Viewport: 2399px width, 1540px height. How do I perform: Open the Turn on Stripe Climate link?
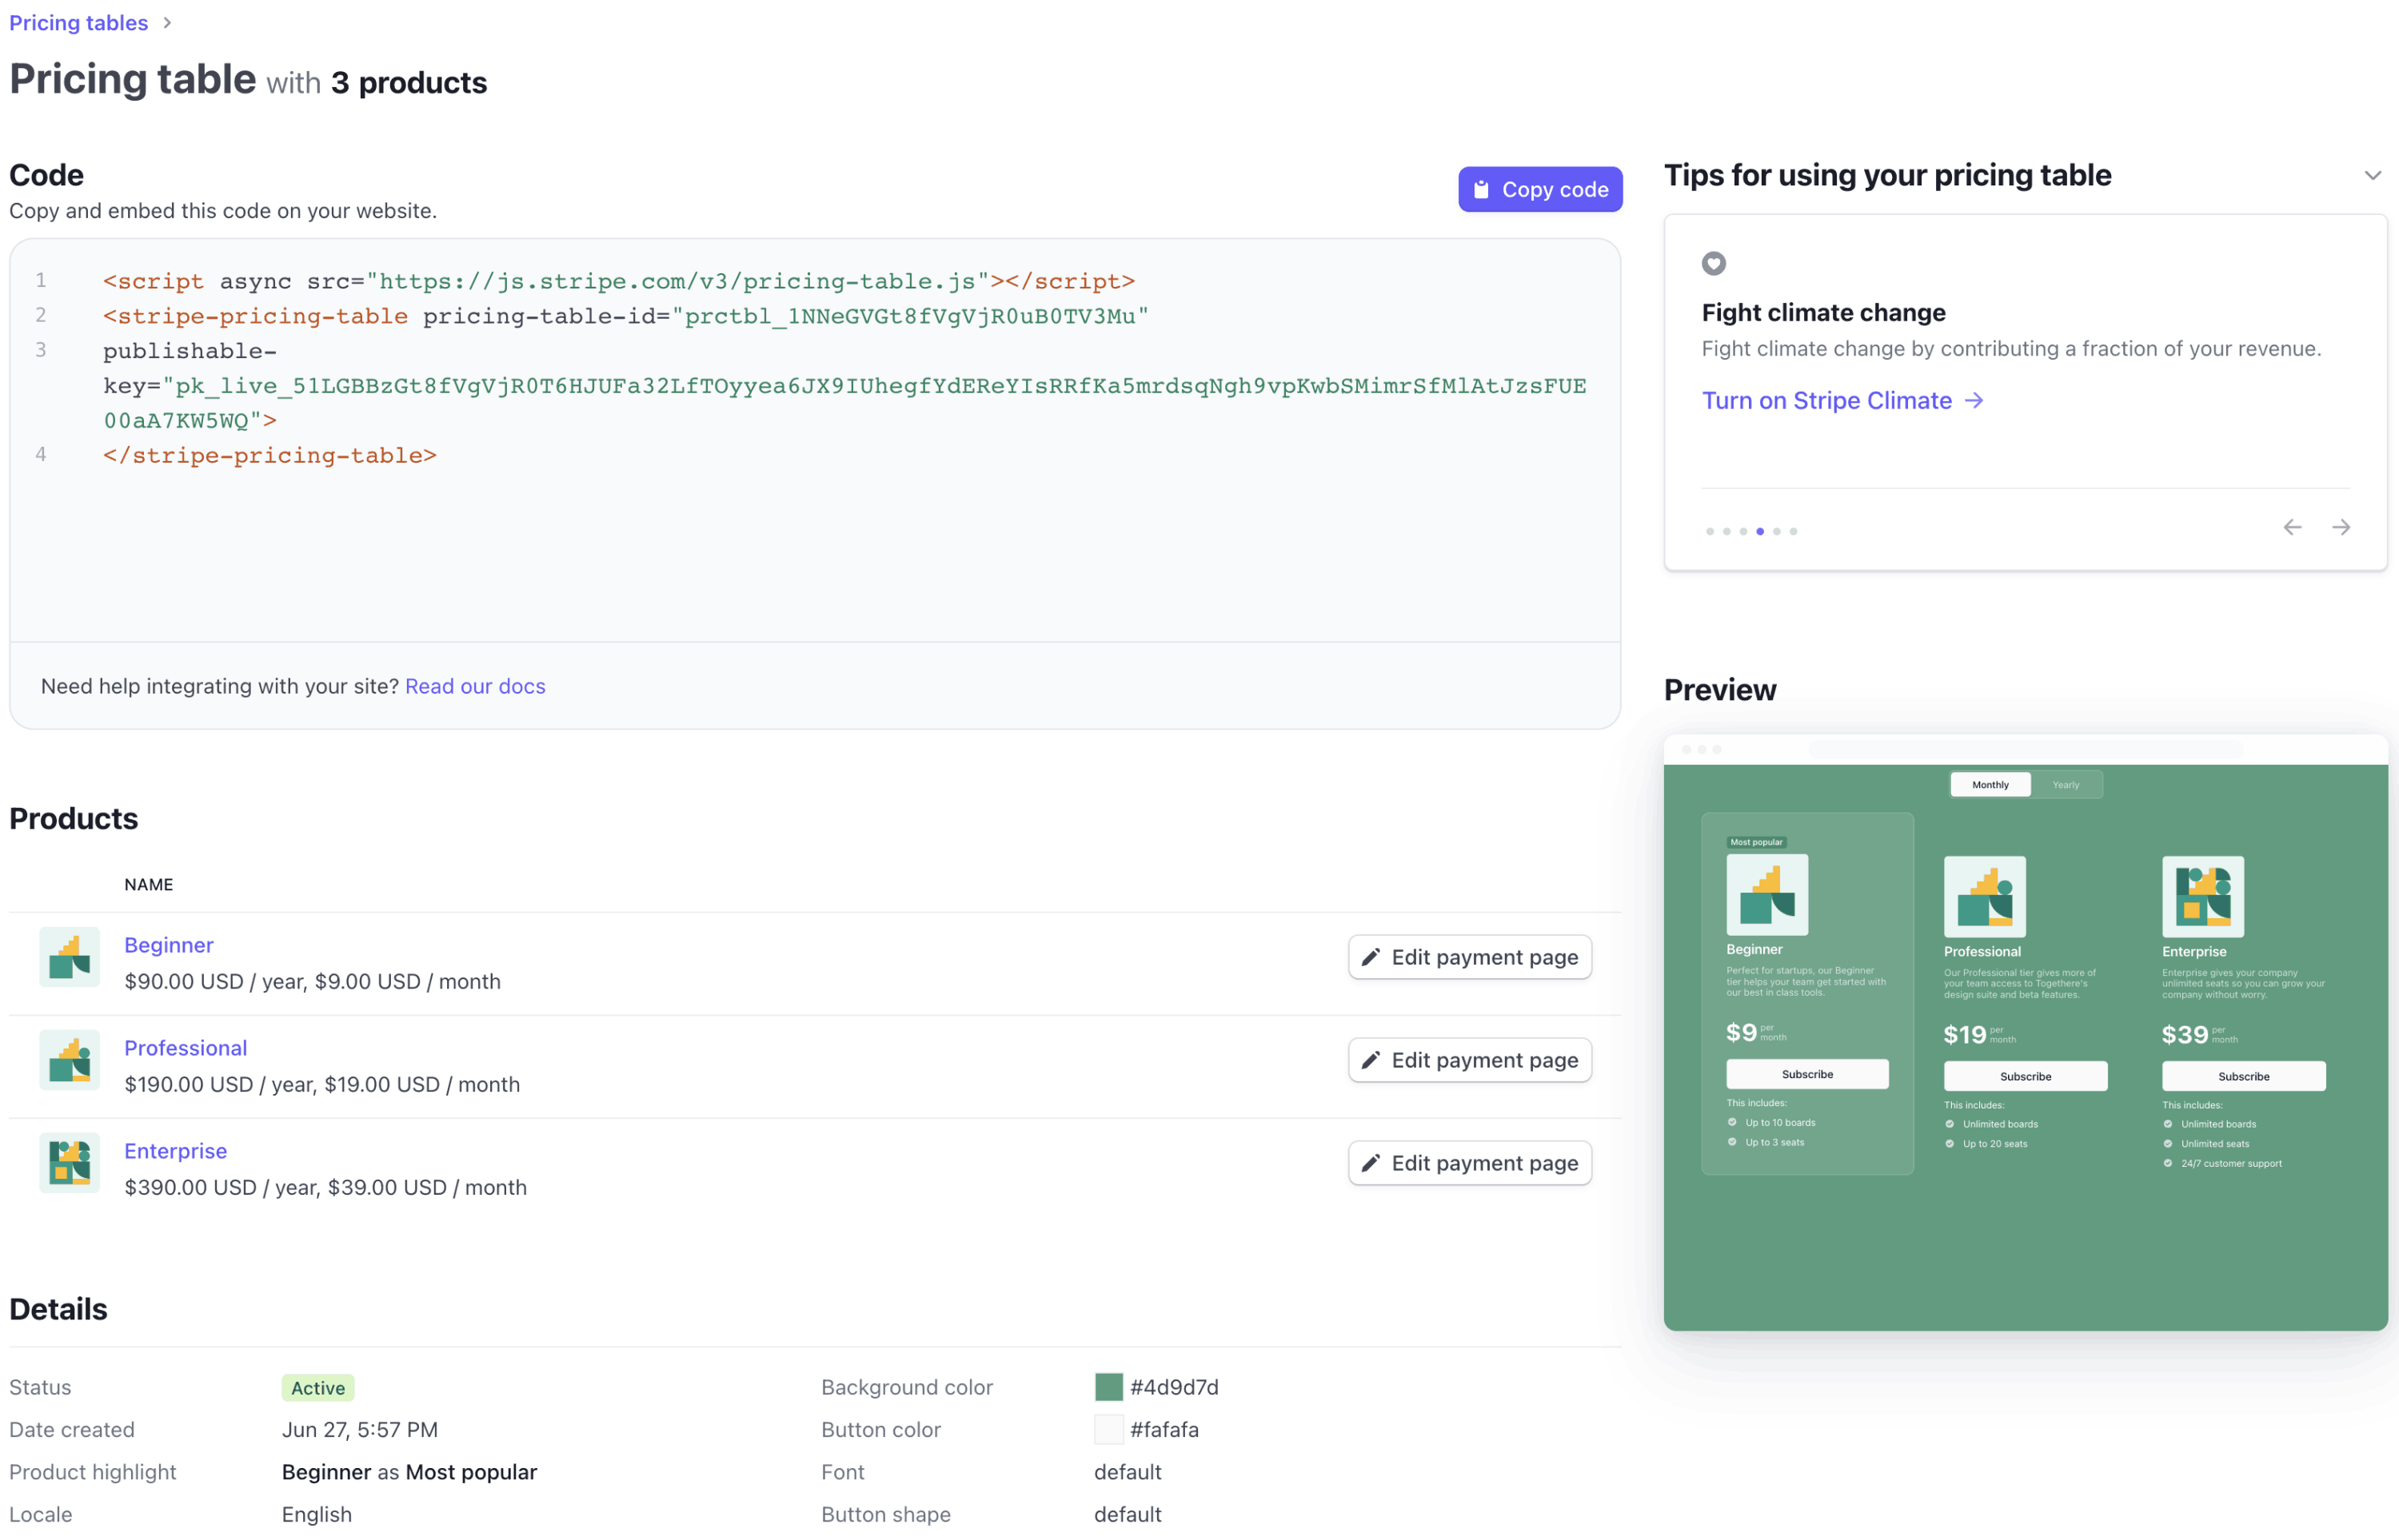pos(1842,400)
